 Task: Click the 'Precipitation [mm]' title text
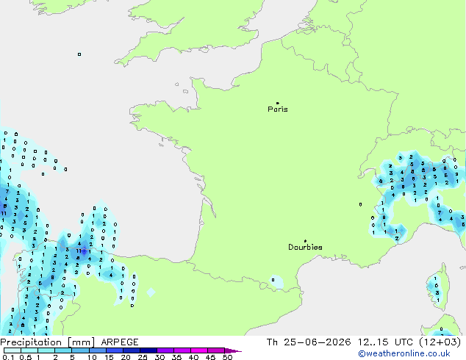click(x=48, y=342)
